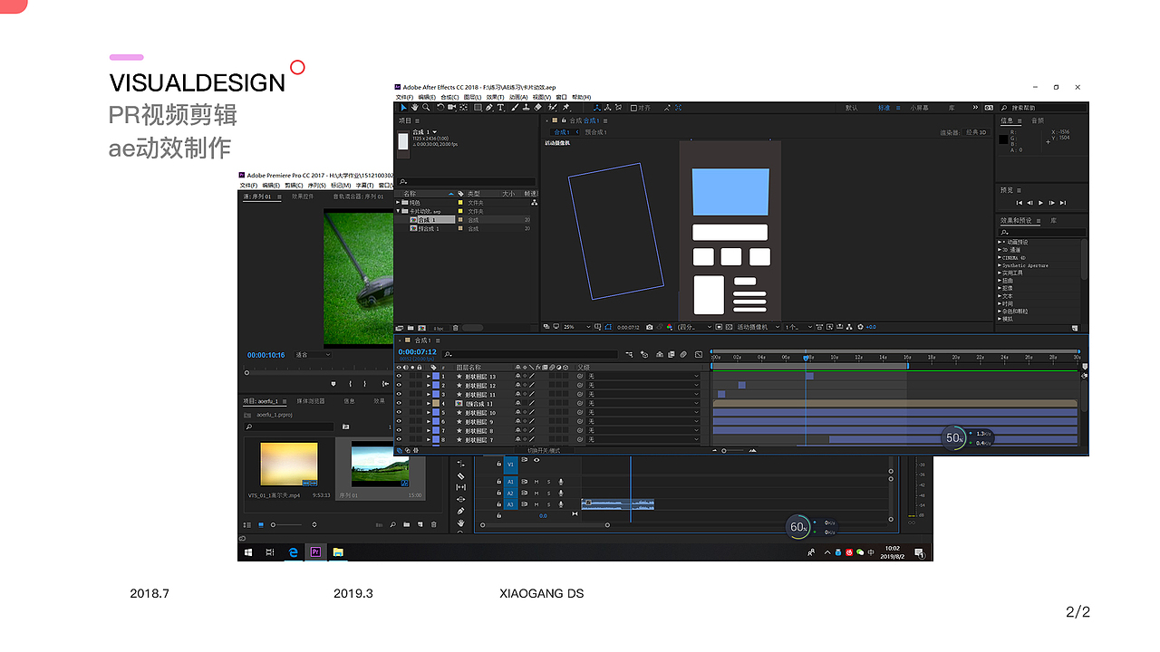Screen dimensions: 1160x652
Task: Expand the 纯色 folder in AE Project panel
Action: pos(399,203)
